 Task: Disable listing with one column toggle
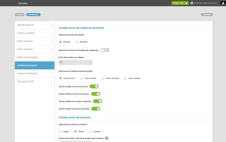94,86
